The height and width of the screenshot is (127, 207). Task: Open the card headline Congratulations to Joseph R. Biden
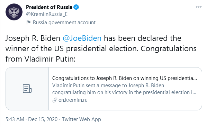click(125, 78)
